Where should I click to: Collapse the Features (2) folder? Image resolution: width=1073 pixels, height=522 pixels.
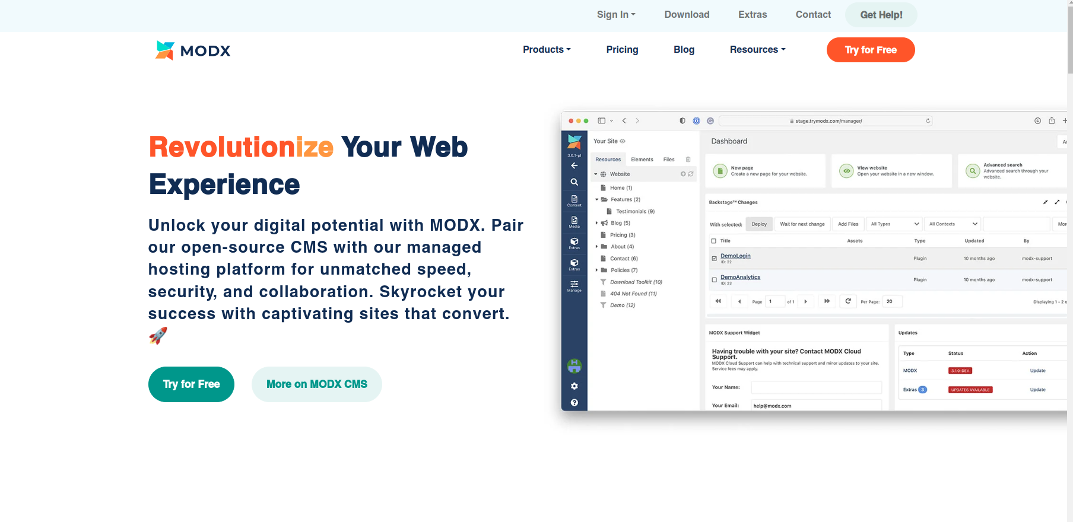tap(597, 200)
